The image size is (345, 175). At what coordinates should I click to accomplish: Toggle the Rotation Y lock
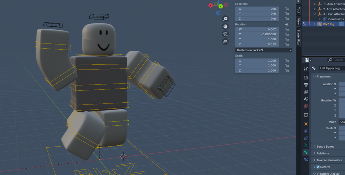[287, 39]
